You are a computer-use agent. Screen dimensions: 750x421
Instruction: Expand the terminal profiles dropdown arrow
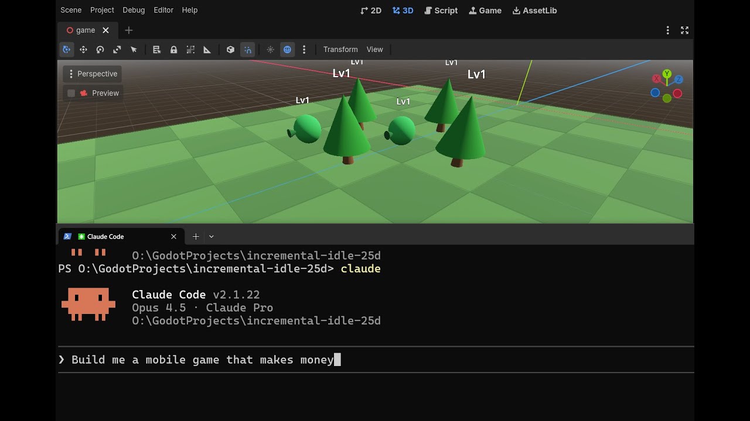coord(212,236)
